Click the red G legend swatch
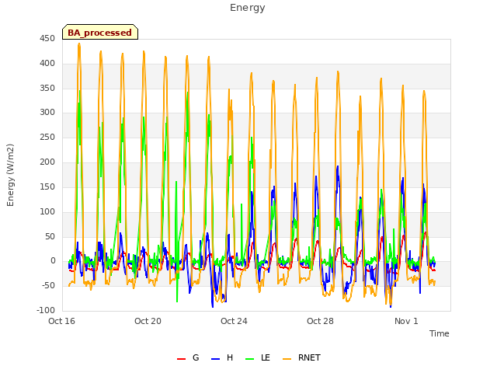497x373 pixels. (181, 359)
